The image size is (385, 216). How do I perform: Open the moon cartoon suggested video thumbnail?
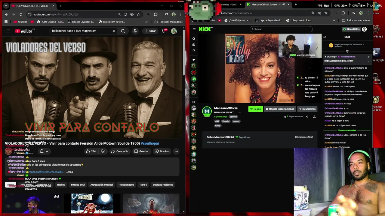(92, 203)
